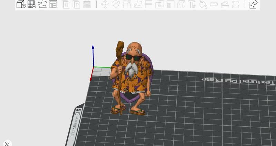
Task: Click the Add object cube icon
Action: 21,4
